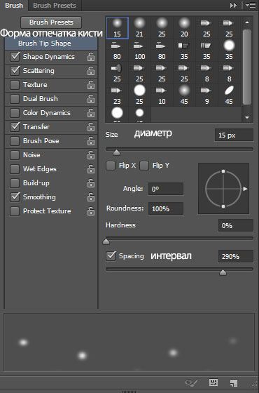Tick the Flip X checkbox
Screen dimensions: 259x393
[111, 166]
